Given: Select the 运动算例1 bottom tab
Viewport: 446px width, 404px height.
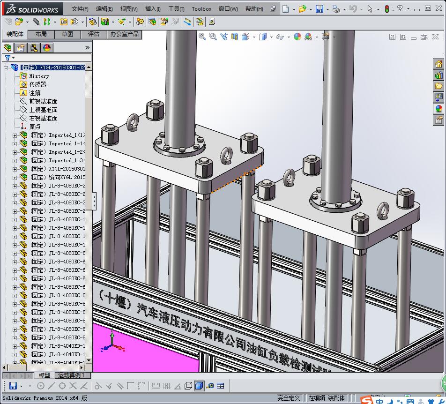Looking at the screenshot, I should click(71, 375).
